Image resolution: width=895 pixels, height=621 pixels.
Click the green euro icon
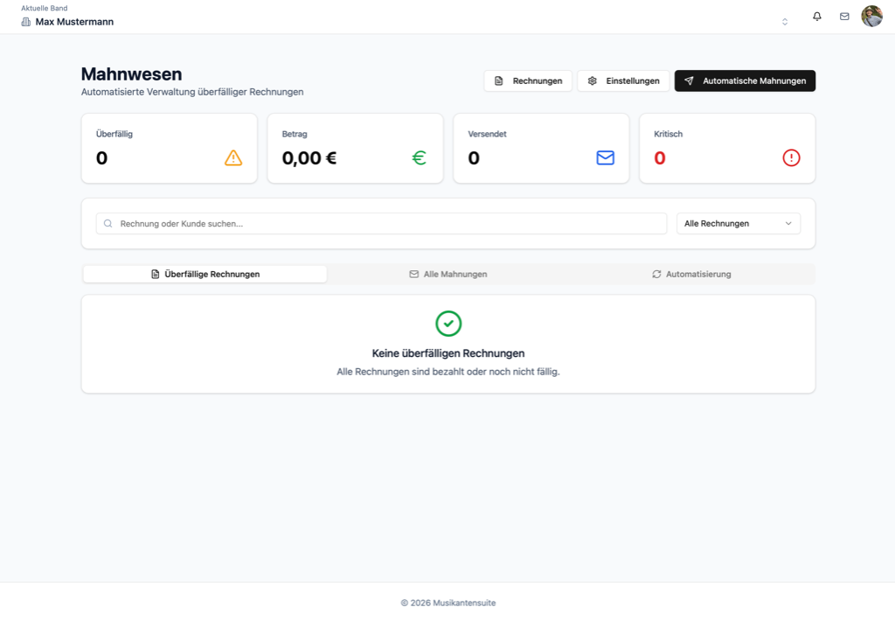click(x=419, y=157)
